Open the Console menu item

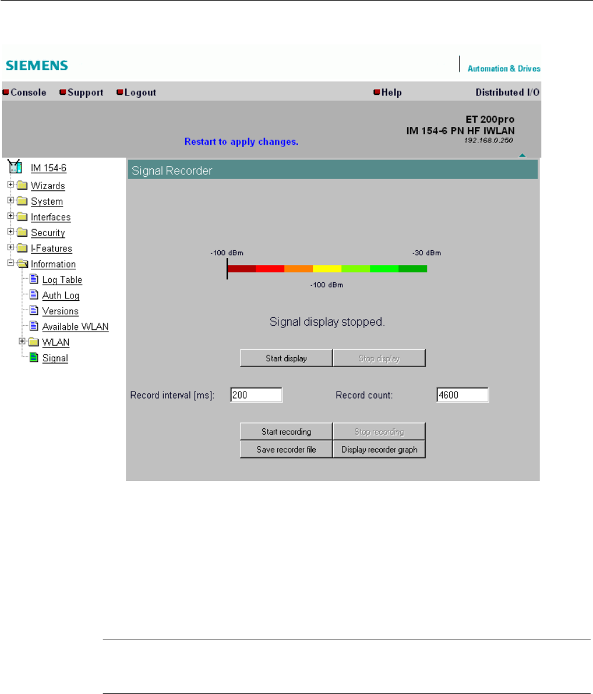tap(28, 93)
